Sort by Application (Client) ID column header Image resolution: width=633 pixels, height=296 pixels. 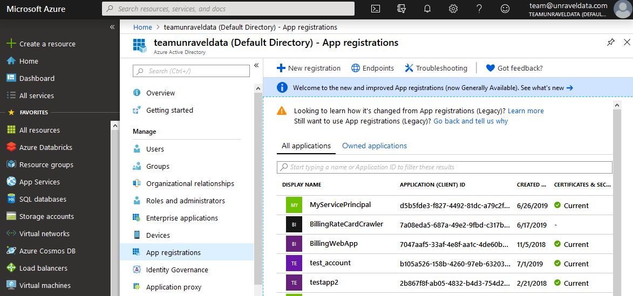[432, 185]
